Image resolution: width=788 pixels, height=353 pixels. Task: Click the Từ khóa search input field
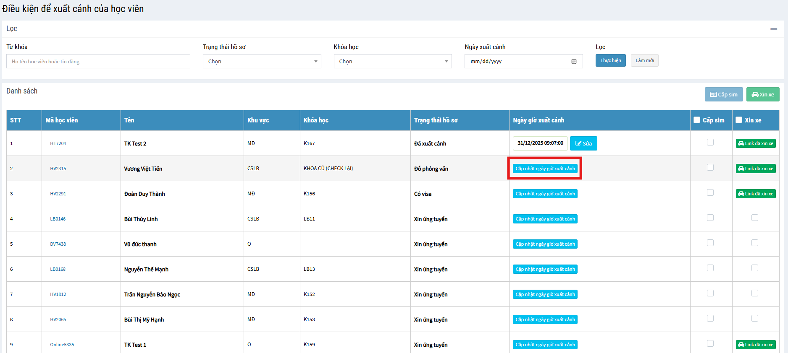tap(98, 61)
